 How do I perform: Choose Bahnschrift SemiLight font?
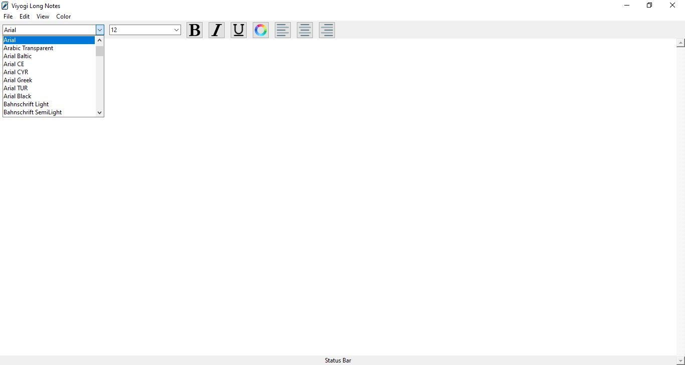pos(49,112)
